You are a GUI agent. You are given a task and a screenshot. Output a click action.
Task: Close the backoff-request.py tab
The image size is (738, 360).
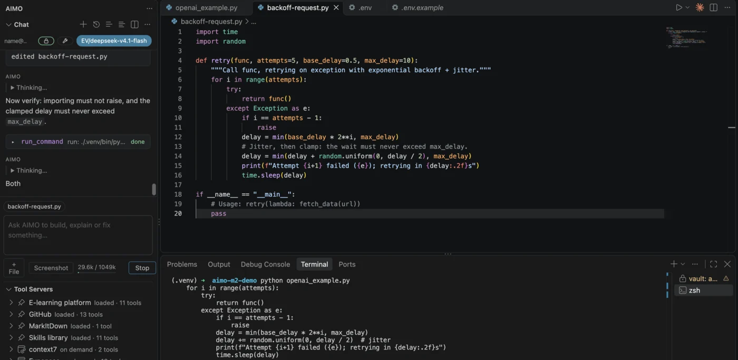[x=336, y=7]
